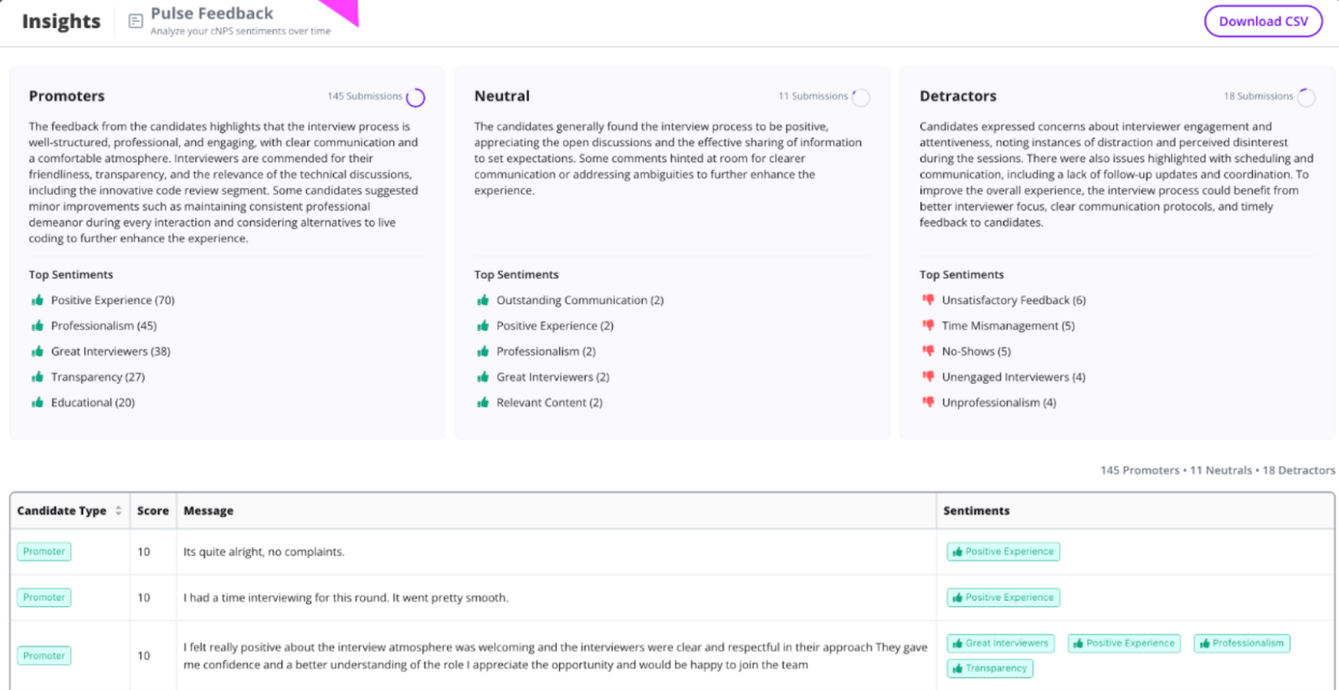Download the CSV report
1339x690 pixels.
click(1263, 22)
